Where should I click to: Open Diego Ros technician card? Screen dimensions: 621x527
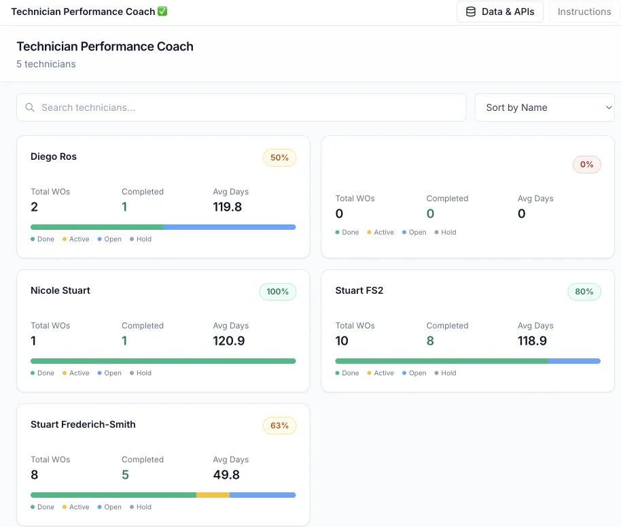pos(163,197)
